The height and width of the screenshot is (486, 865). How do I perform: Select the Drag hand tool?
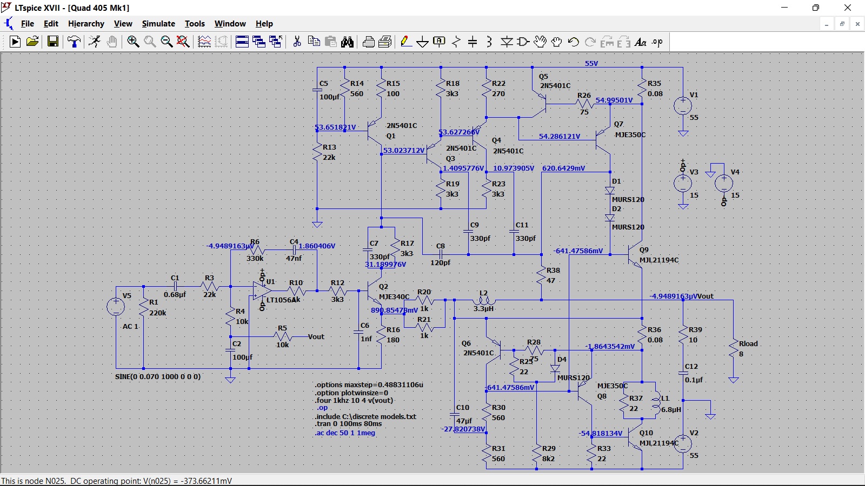557,42
